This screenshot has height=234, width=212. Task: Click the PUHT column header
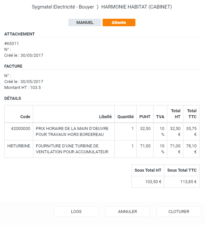click(x=145, y=117)
